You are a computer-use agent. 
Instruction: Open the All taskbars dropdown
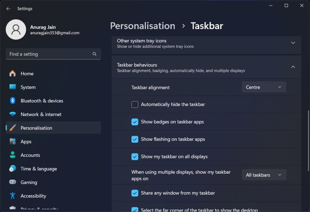click(x=264, y=175)
